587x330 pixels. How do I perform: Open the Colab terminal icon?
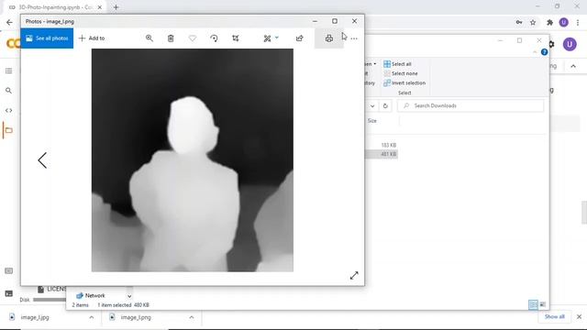[x=8, y=293]
